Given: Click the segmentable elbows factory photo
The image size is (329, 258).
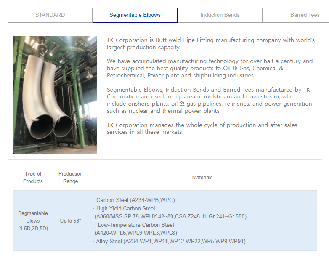Looking at the screenshot, I should (55, 95).
